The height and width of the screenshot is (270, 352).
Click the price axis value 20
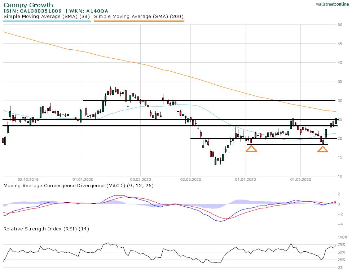pos(340,139)
